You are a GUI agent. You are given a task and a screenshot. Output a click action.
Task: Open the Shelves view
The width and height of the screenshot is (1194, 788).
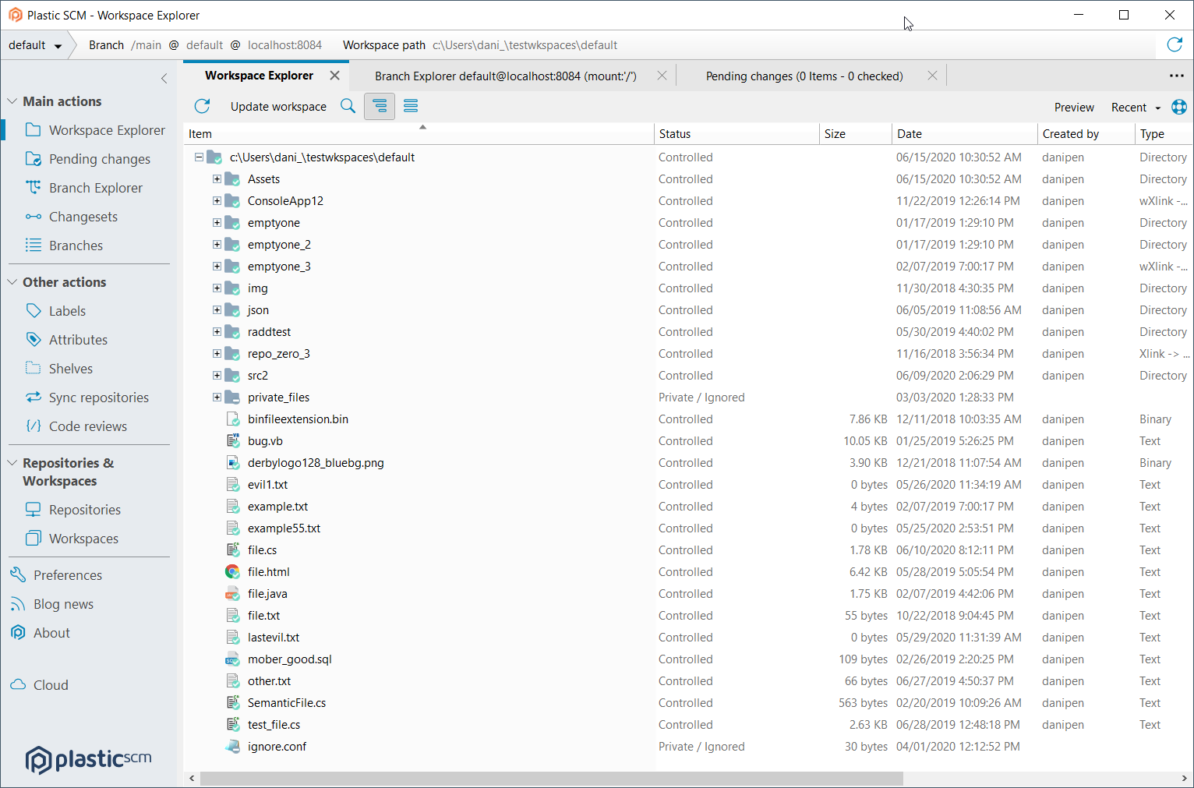(71, 368)
